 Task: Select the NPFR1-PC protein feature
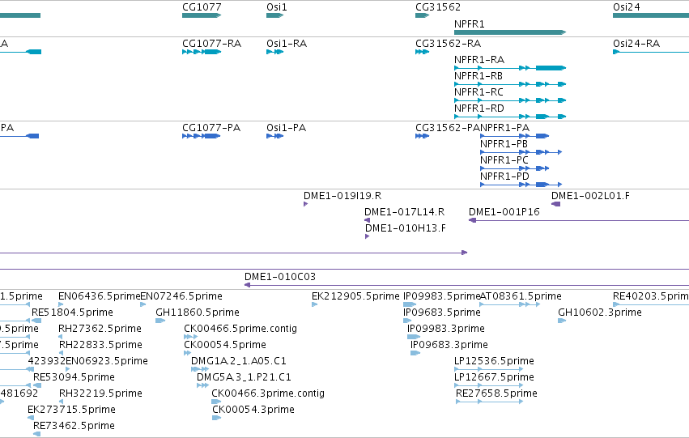[x=515, y=168]
